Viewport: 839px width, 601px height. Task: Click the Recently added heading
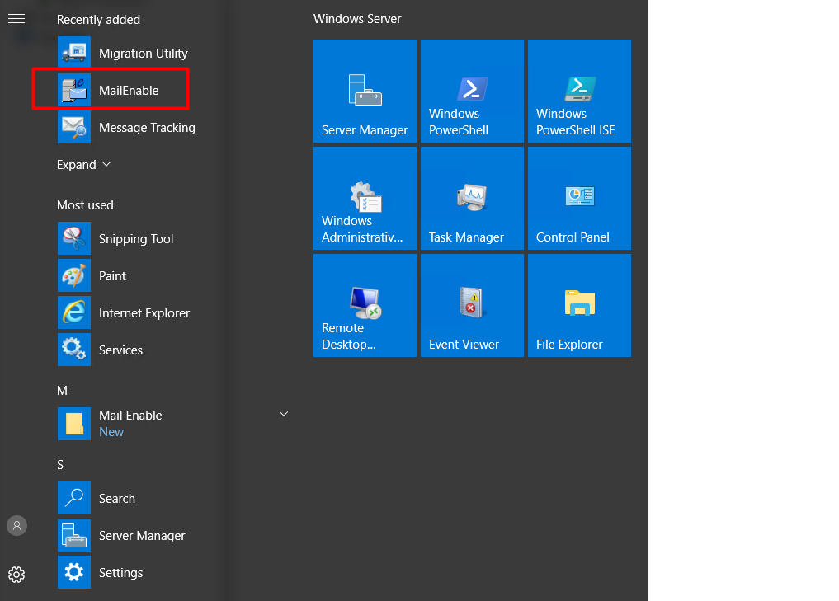pyautogui.click(x=98, y=20)
